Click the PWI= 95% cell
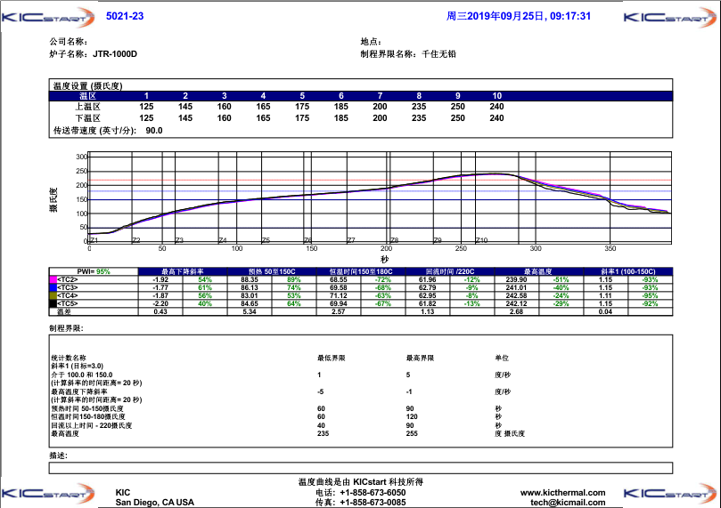Image resolution: width=721 pixels, height=508 pixels. pyautogui.click(x=94, y=271)
